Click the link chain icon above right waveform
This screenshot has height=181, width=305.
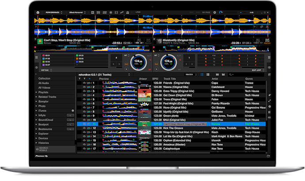click(x=262, y=26)
